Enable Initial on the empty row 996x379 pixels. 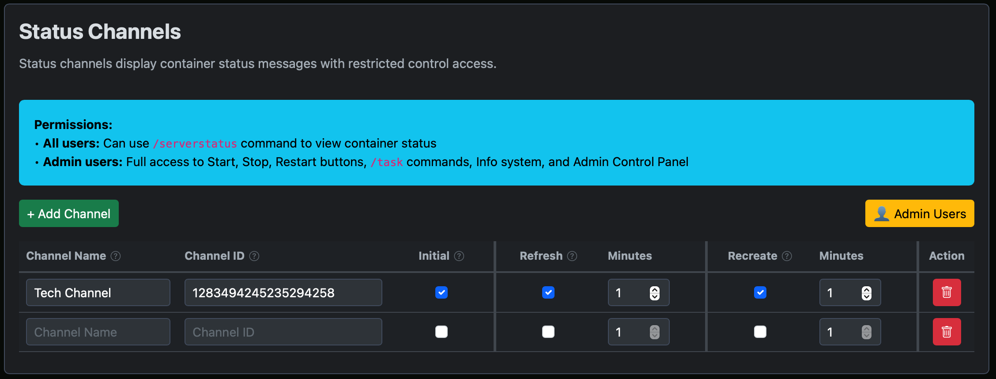(x=441, y=332)
